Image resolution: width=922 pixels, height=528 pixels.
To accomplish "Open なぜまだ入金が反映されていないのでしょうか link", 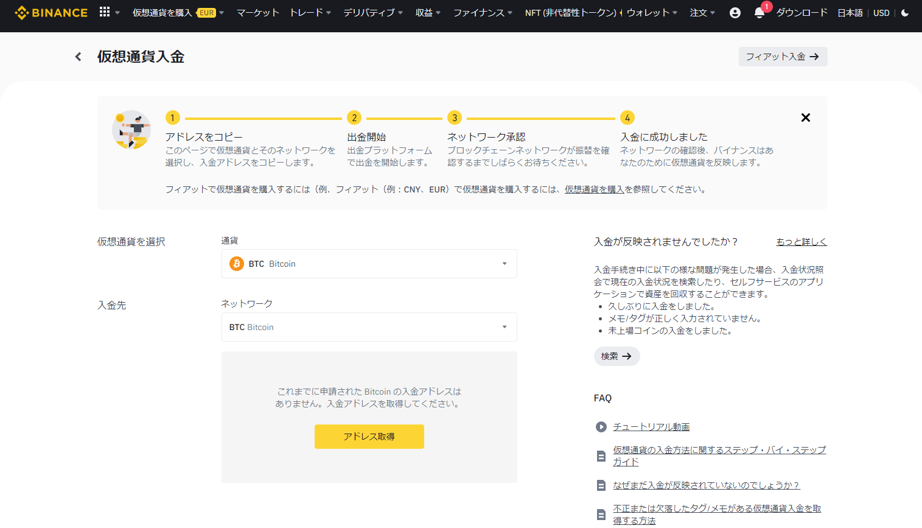I will click(706, 485).
